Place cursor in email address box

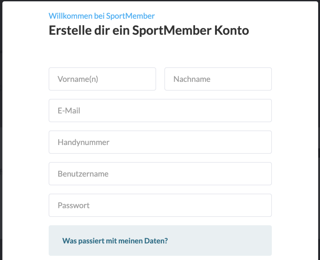(160, 111)
